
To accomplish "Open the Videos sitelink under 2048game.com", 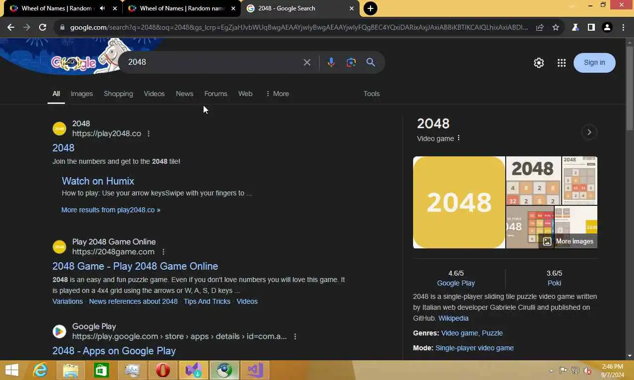I will [247, 301].
